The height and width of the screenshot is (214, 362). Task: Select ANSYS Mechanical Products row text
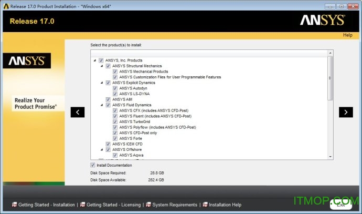click(144, 72)
